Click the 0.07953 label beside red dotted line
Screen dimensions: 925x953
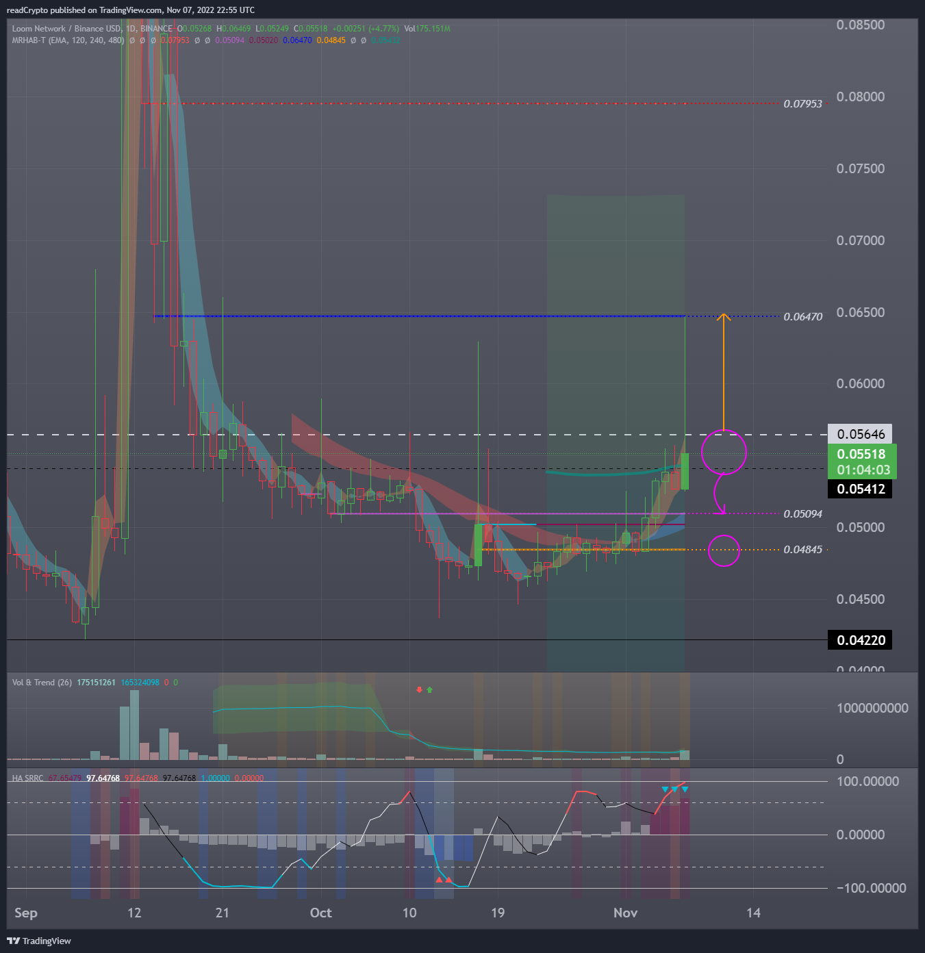pos(803,104)
